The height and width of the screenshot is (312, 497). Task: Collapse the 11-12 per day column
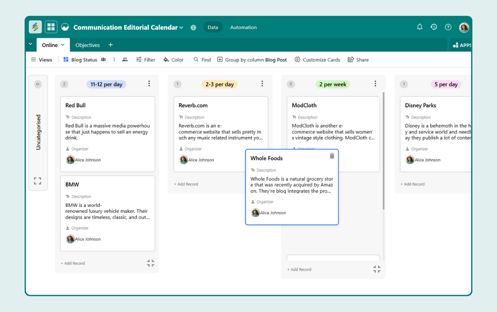coord(151,263)
